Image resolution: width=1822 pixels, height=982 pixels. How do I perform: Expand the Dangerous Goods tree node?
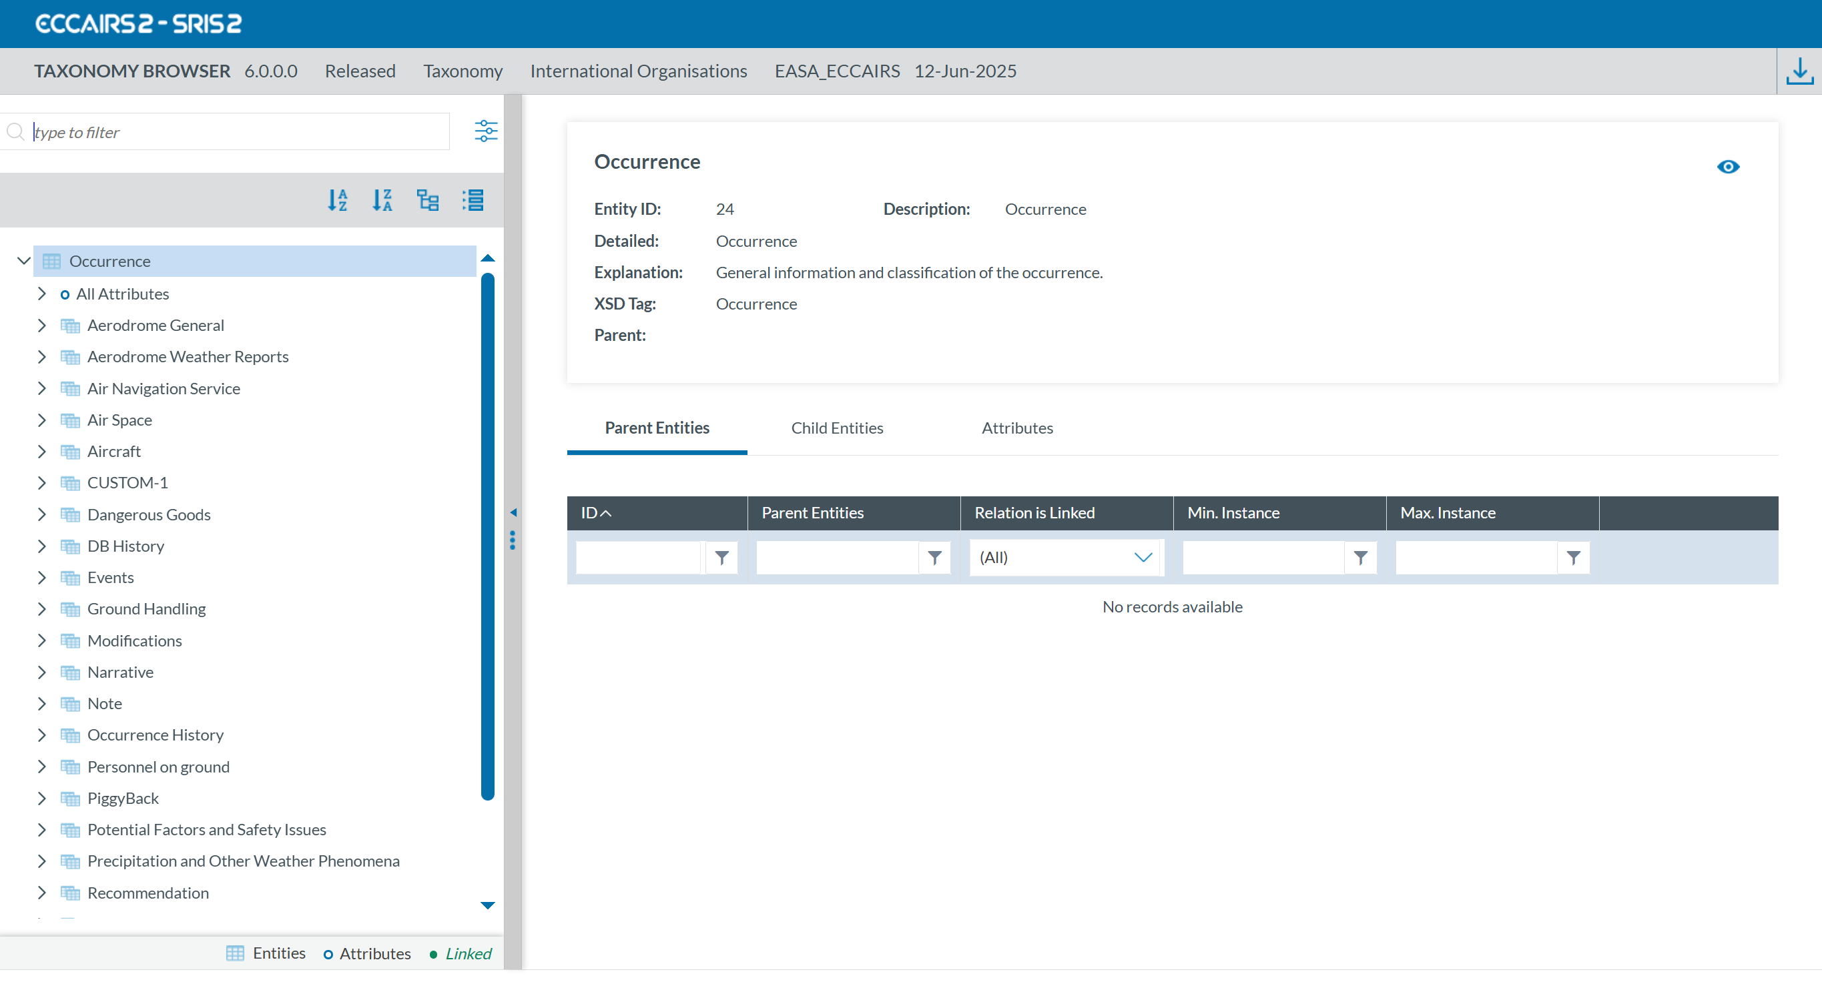tap(42, 515)
